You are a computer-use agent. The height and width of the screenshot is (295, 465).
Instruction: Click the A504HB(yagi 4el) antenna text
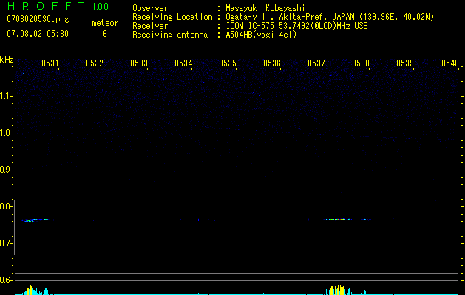point(261,35)
